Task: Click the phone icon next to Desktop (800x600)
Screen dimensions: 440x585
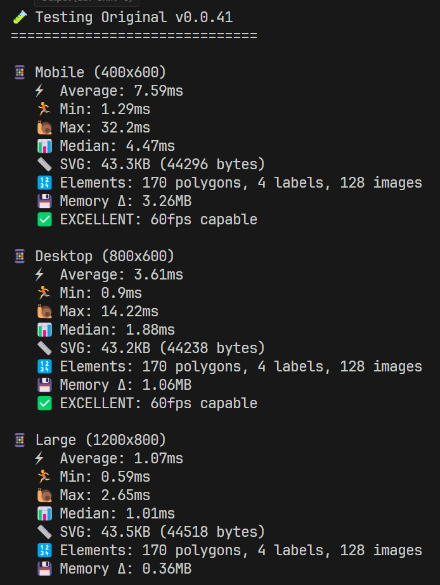Action: 20,257
